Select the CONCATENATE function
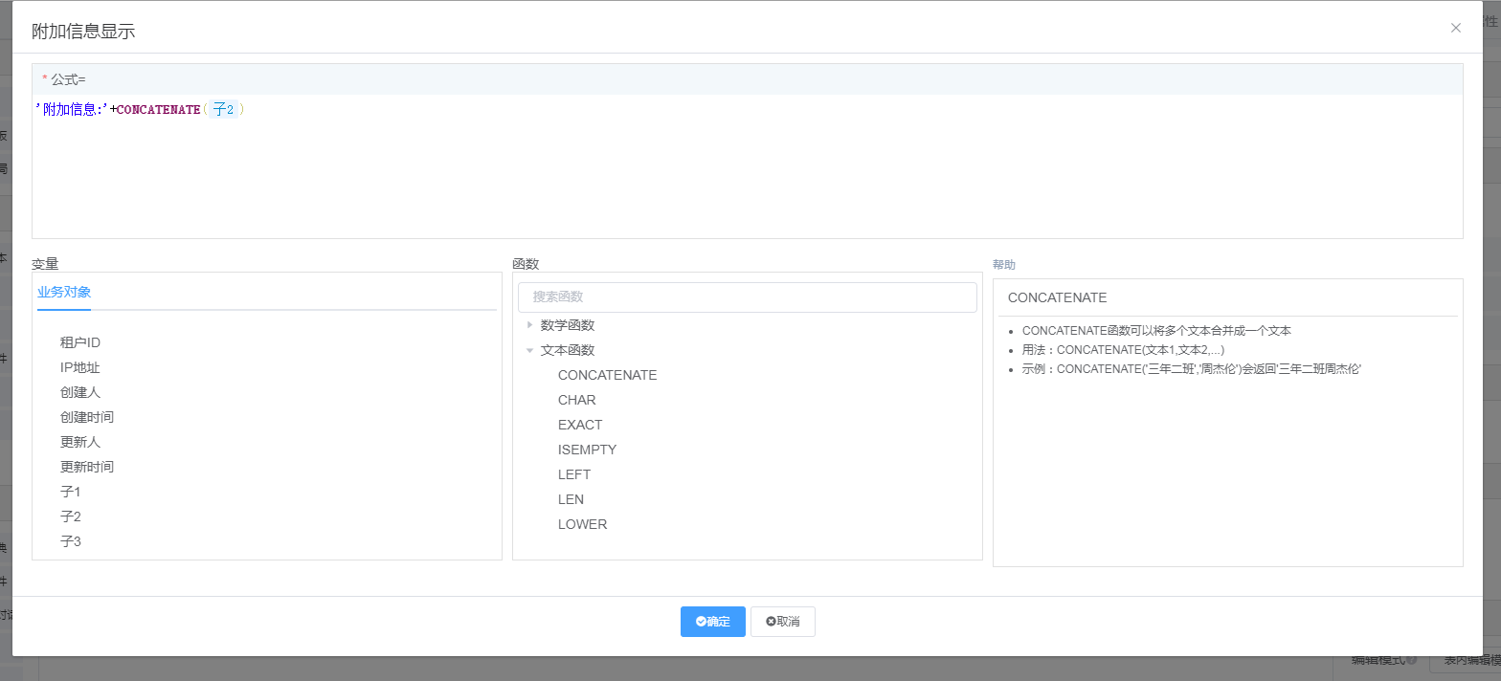The width and height of the screenshot is (1501, 681). pyautogui.click(x=607, y=375)
